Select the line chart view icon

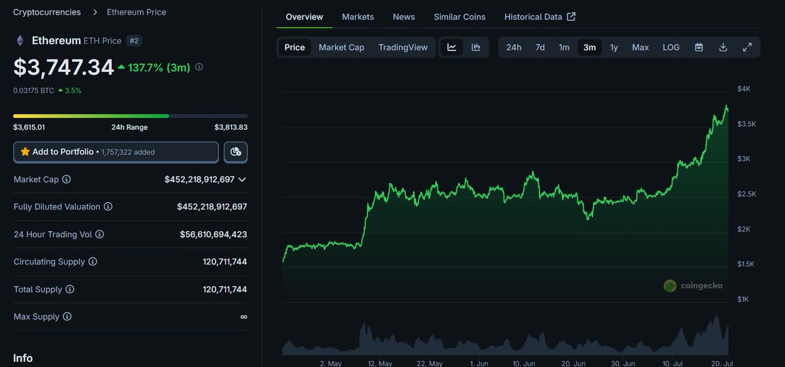click(451, 47)
